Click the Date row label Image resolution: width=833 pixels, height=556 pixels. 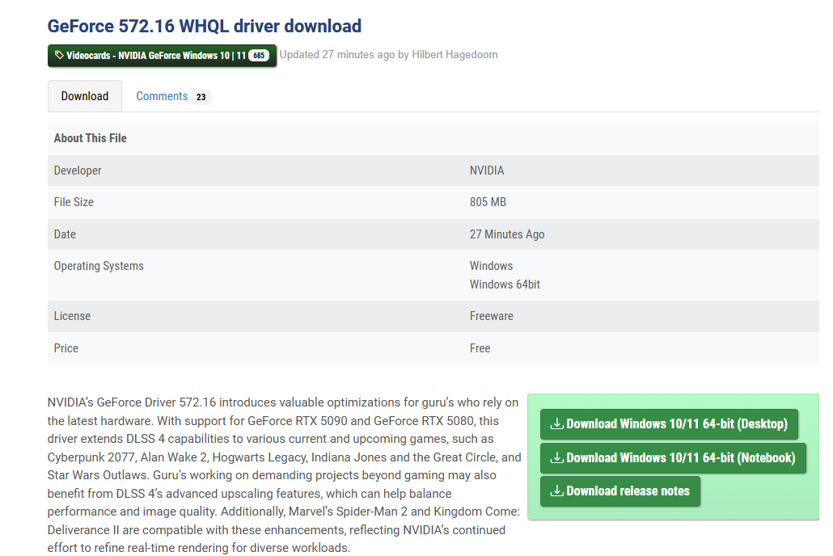(65, 234)
